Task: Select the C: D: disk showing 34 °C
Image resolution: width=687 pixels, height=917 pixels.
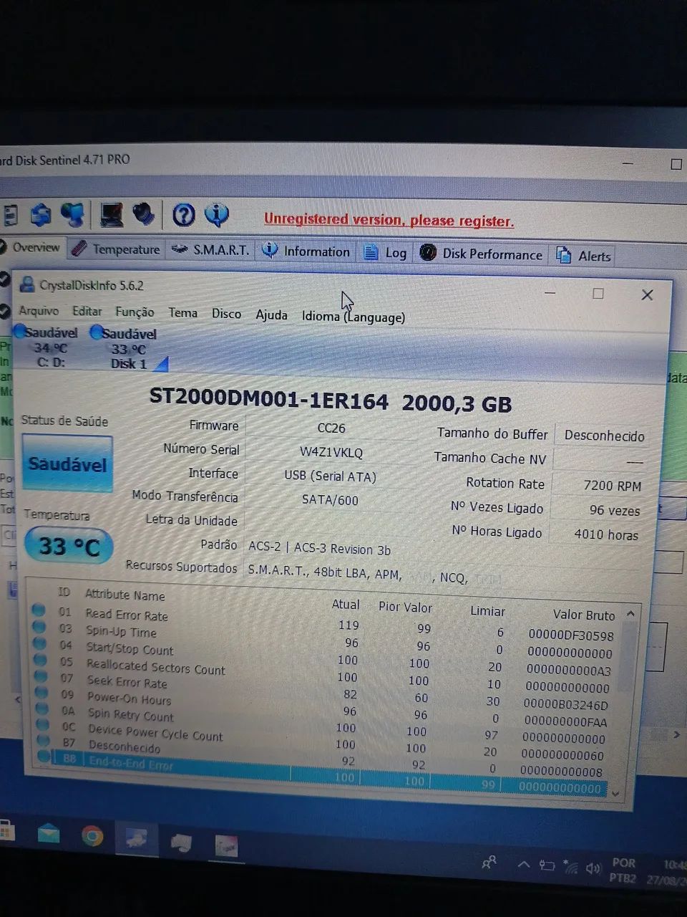Action: pos(49,347)
